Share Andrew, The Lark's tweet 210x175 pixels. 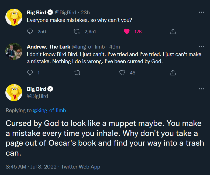point(173,73)
